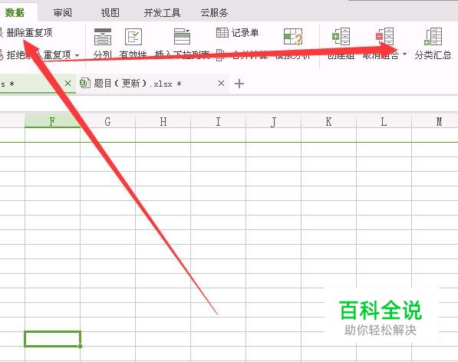458x362 pixels.
Task: Select column K header
Action: click(328, 121)
